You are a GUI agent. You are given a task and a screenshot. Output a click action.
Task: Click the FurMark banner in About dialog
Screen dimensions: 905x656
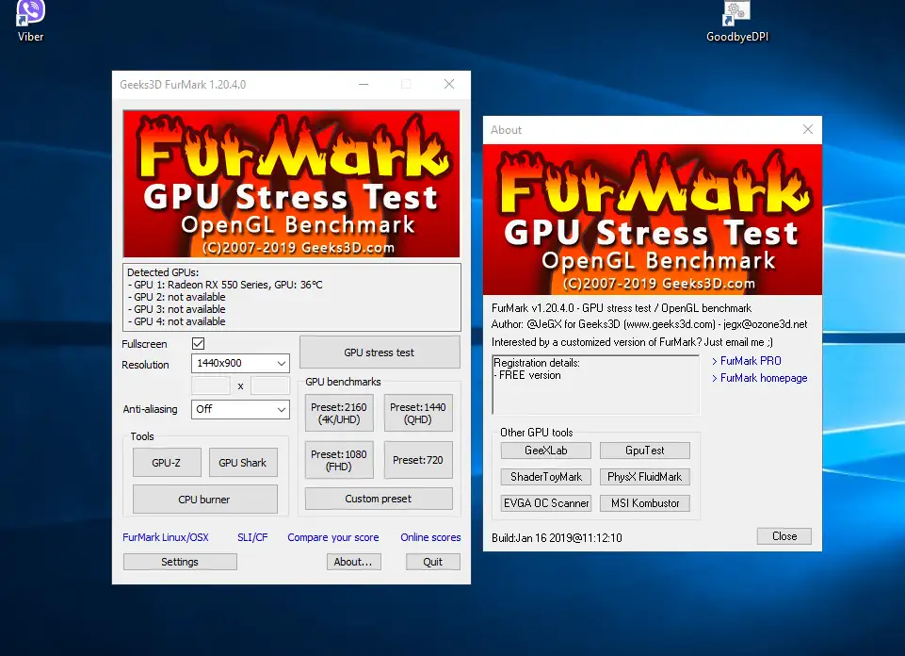(653, 220)
